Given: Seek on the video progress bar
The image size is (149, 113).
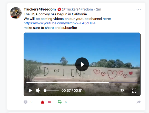Looking at the screenshot, I should tap(82, 82).
